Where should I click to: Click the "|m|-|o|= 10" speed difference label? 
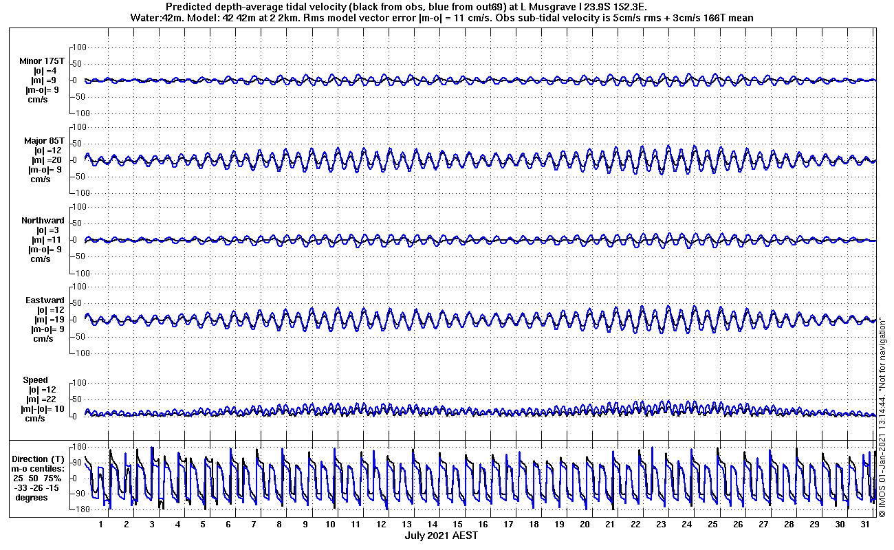pyautogui.click(x=43, y=409)
